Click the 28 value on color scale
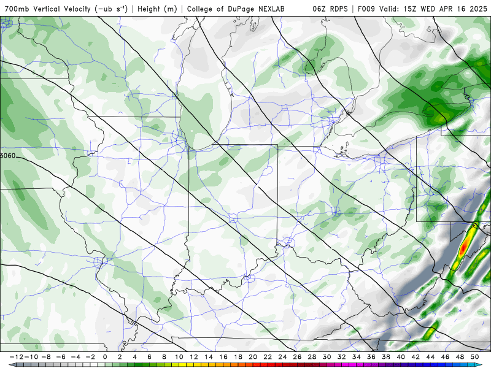The width and height of the screenshot is (491, 368). tap(312, 357)
